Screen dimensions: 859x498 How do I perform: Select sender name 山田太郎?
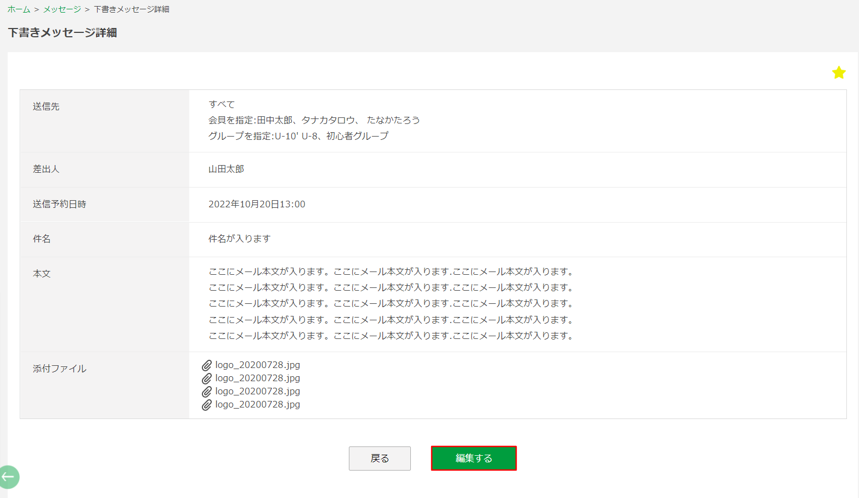click(226, 169)
